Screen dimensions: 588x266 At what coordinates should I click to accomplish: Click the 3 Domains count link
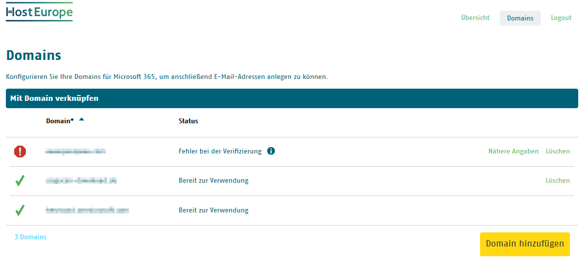pos(30,237)
